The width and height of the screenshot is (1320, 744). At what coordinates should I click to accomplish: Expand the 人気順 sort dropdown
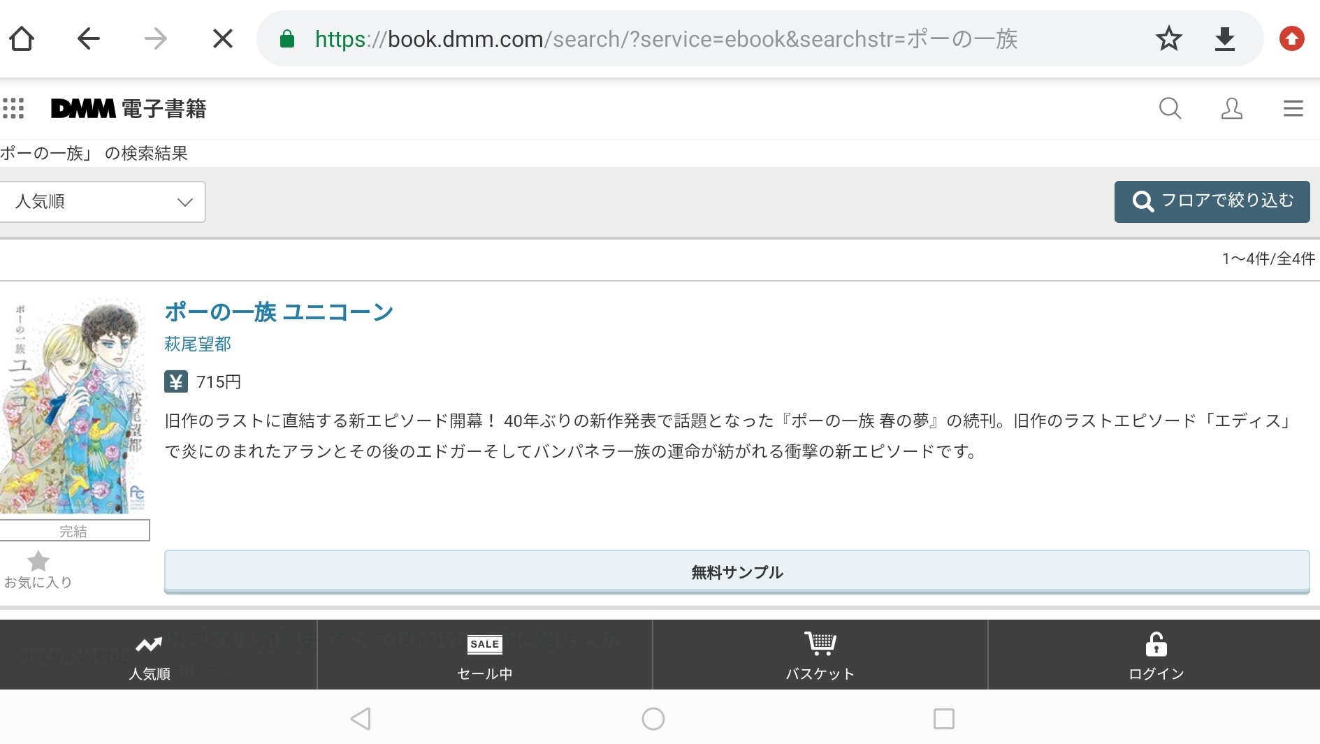[103, 202]
